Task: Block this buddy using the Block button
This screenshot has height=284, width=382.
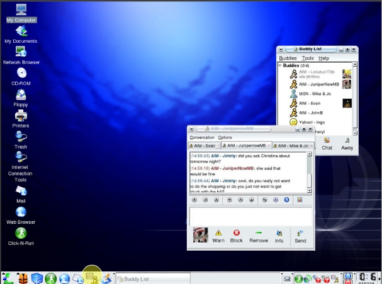Action: [x=237, y=236]
